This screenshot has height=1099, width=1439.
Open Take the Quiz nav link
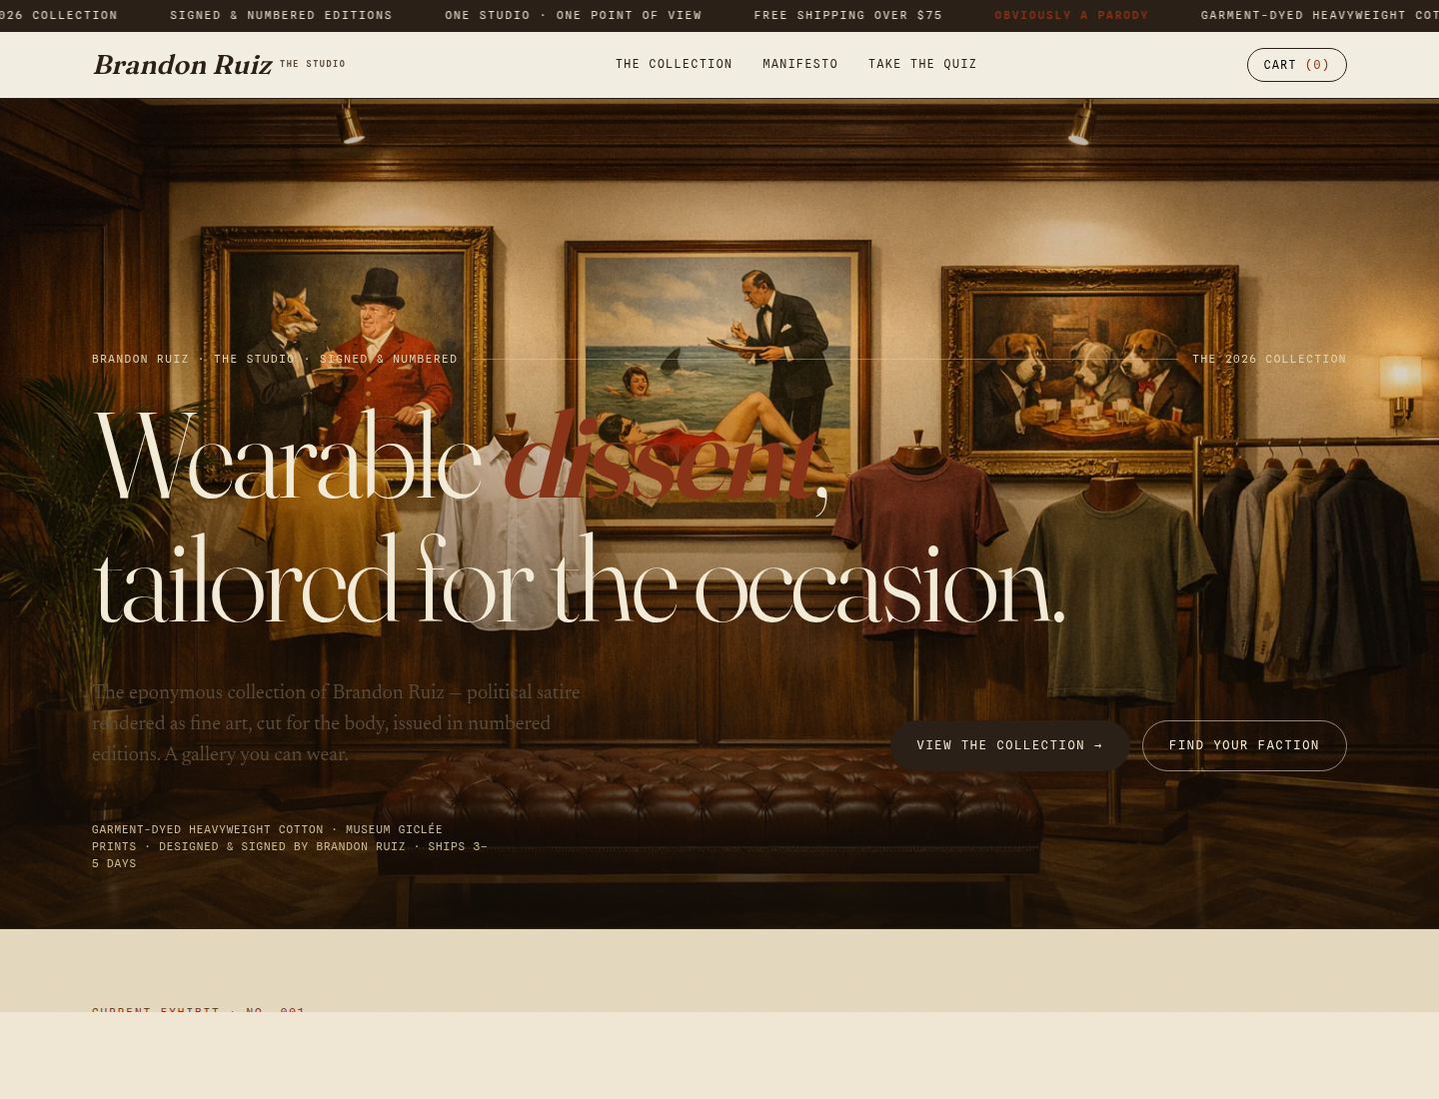[x=922, y=64]
